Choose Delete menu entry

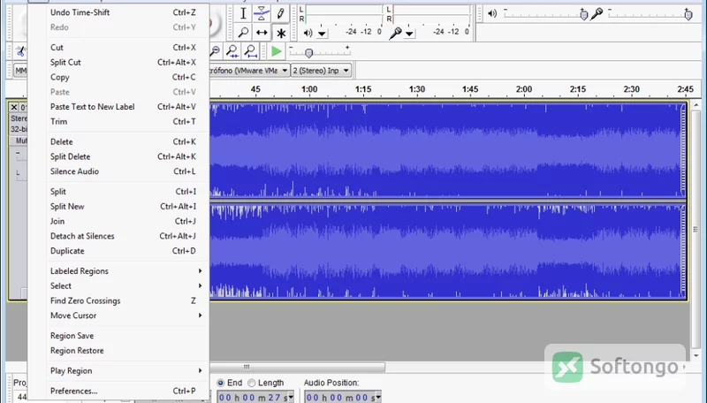point(128,141)
